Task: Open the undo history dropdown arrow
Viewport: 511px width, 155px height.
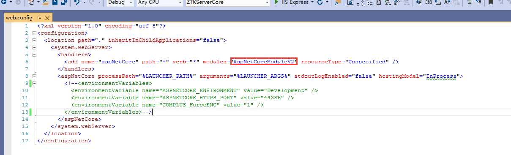Action: 84,3
